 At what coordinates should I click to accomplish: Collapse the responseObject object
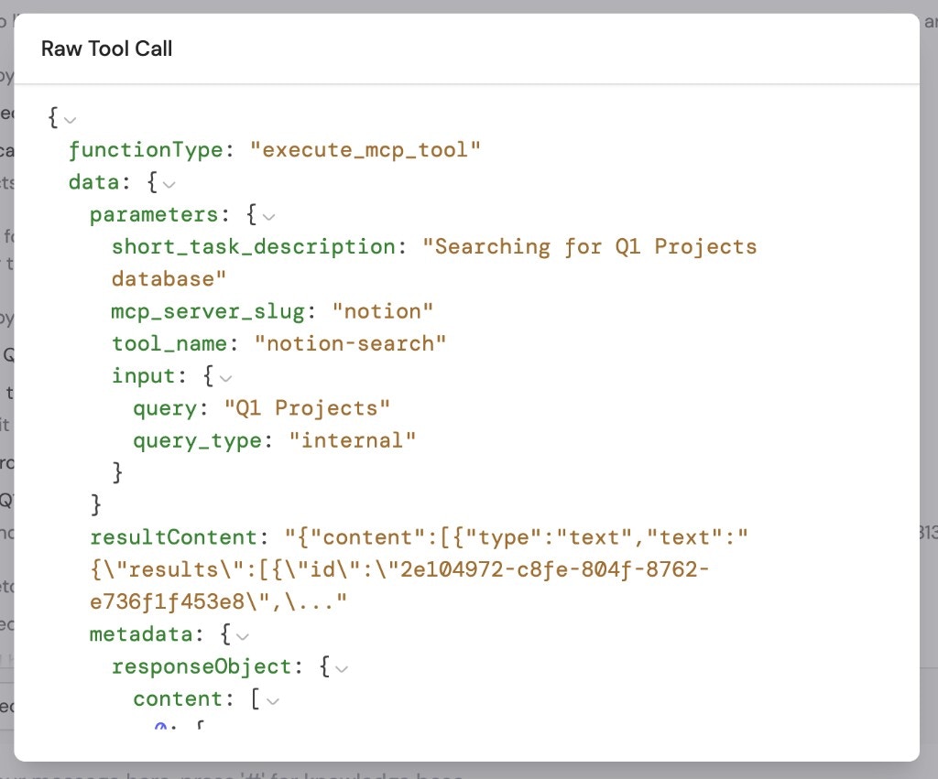click(x=340, y=667)
